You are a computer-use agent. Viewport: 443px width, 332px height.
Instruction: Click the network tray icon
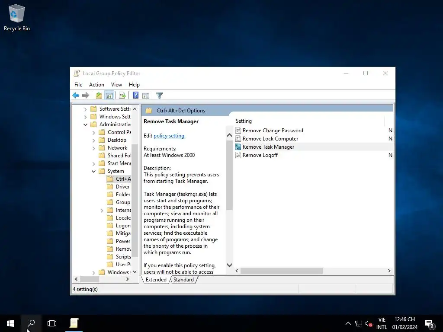pos(359,323)
